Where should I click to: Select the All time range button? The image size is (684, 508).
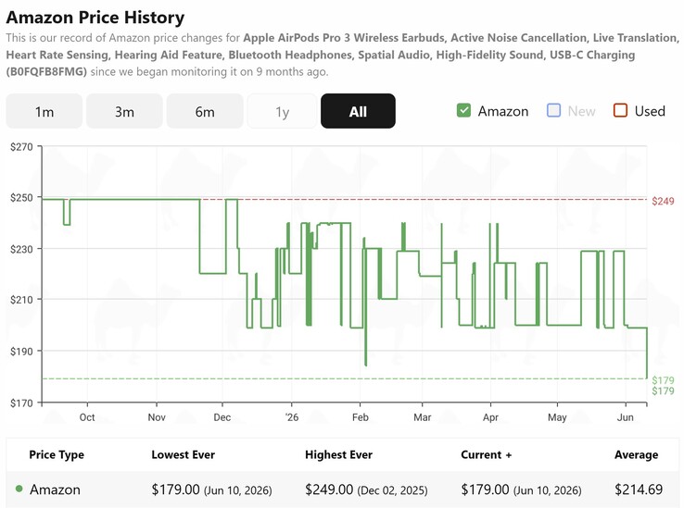tap(358, 111)
